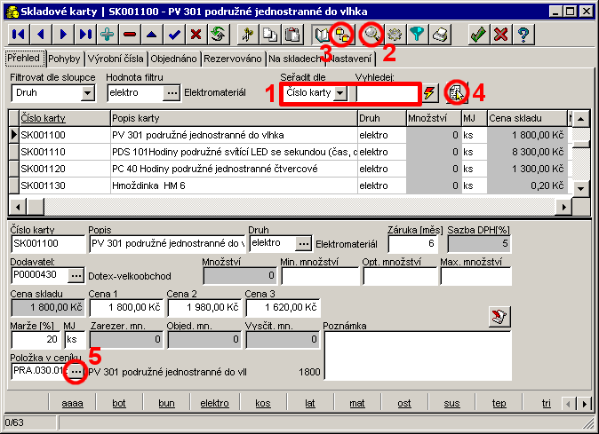Select the kos quick filter link
The image size is (599, 434).
[262, 403]
